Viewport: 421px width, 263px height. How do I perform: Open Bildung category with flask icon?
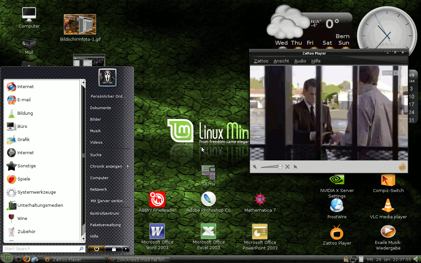coord(42,113)
